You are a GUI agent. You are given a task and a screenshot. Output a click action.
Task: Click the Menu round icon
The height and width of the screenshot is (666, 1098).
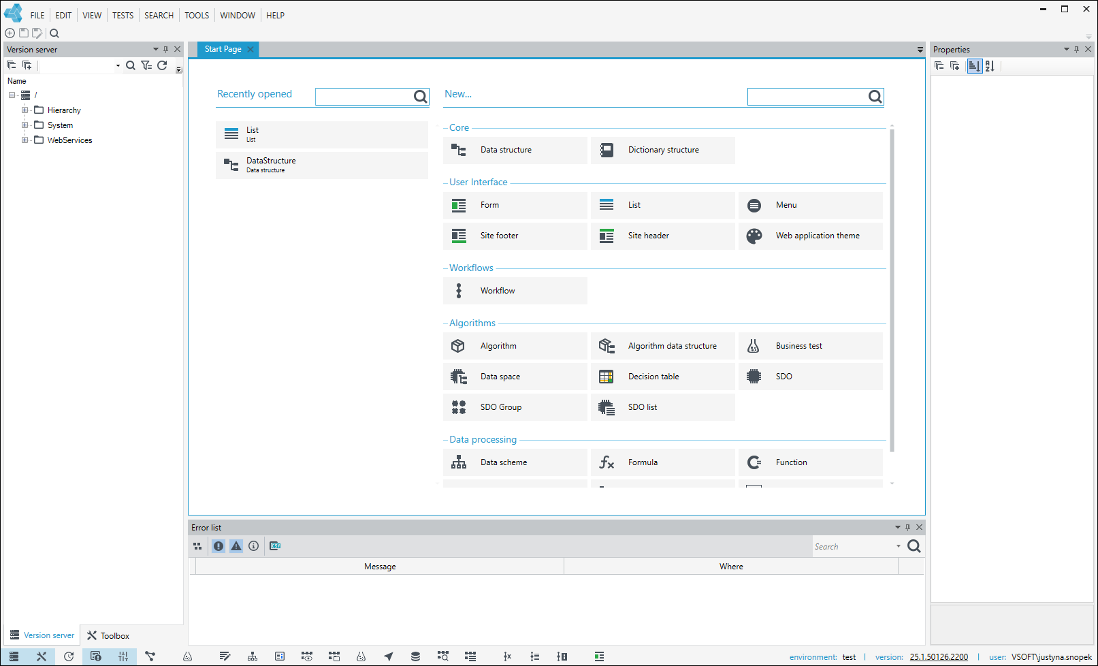(x=754, y=205)
